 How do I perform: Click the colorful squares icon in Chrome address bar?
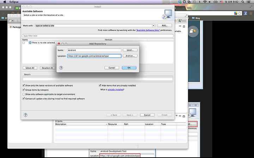pos(236,13)
